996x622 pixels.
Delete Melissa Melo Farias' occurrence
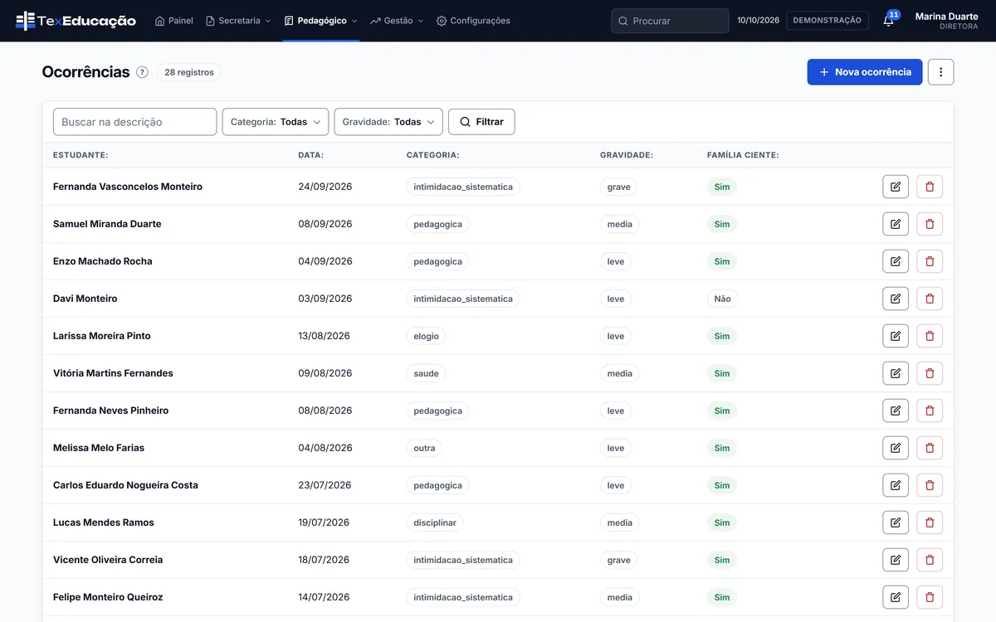(x=930, y=448)
